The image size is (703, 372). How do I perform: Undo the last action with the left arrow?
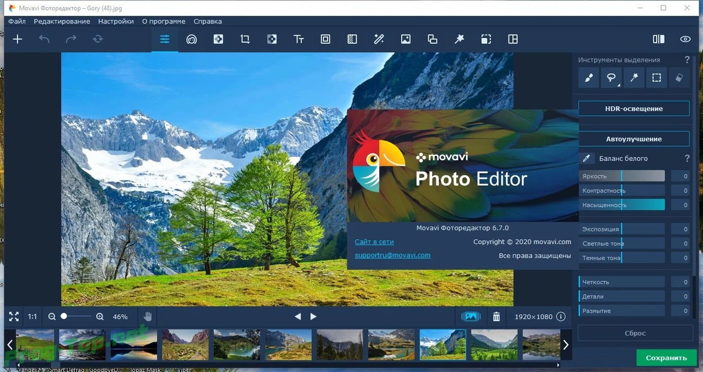pyautogui.click(x=44, y=39)
